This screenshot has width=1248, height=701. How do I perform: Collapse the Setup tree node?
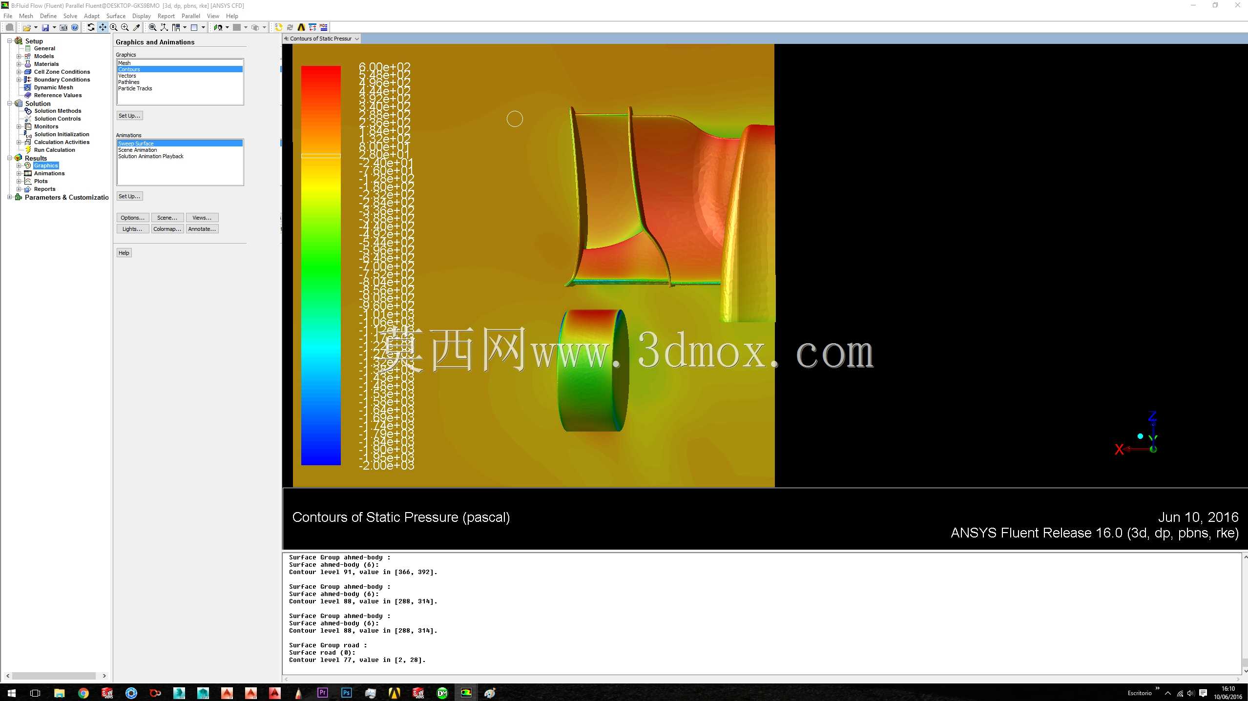pyautogui.click(x=9, y=41)
